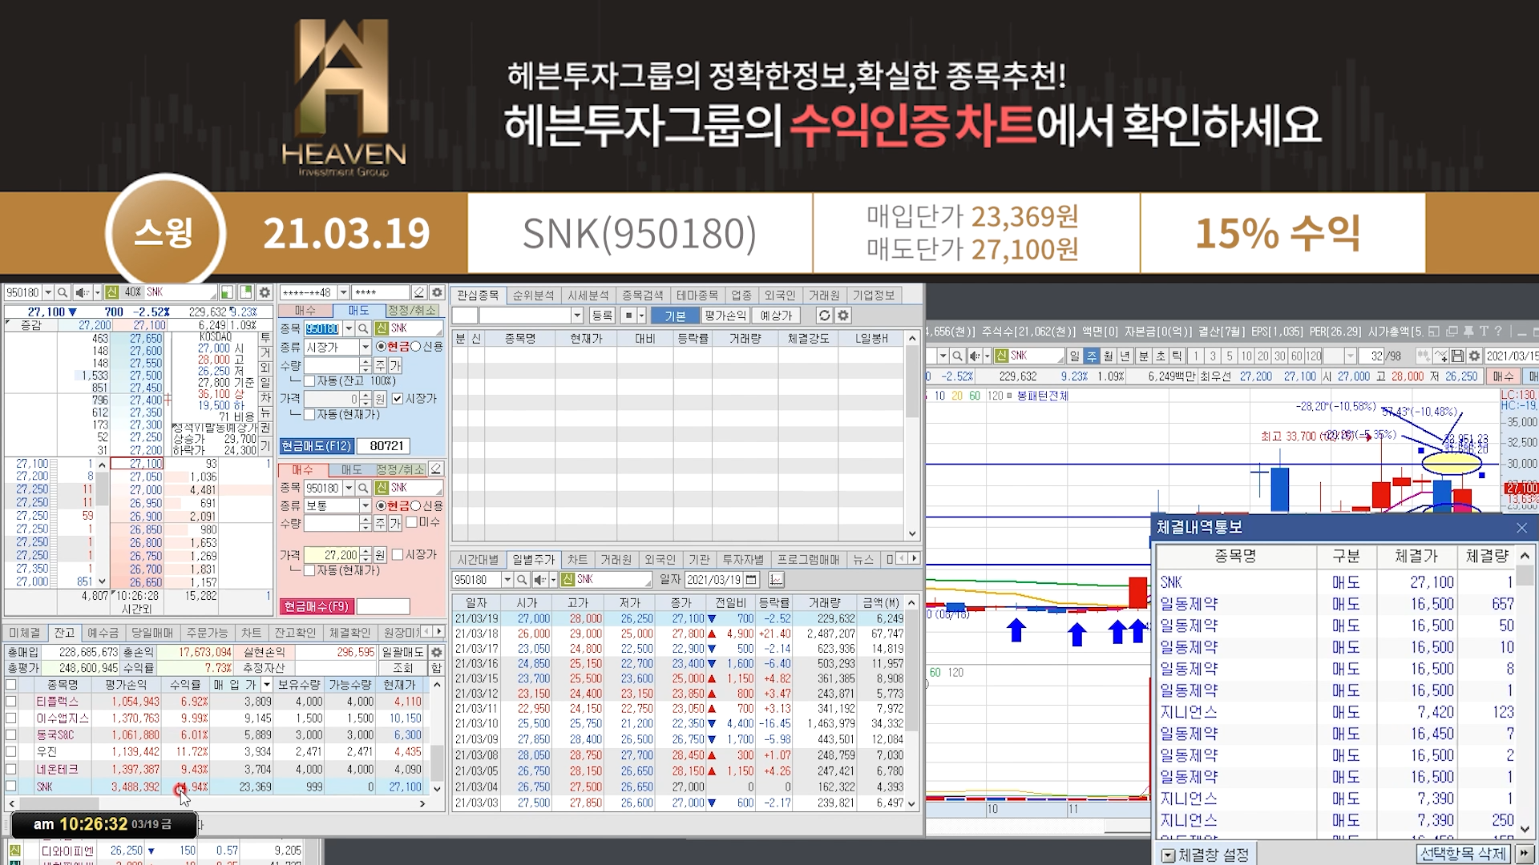Click the speaker sound icon in order book panel

81,292
